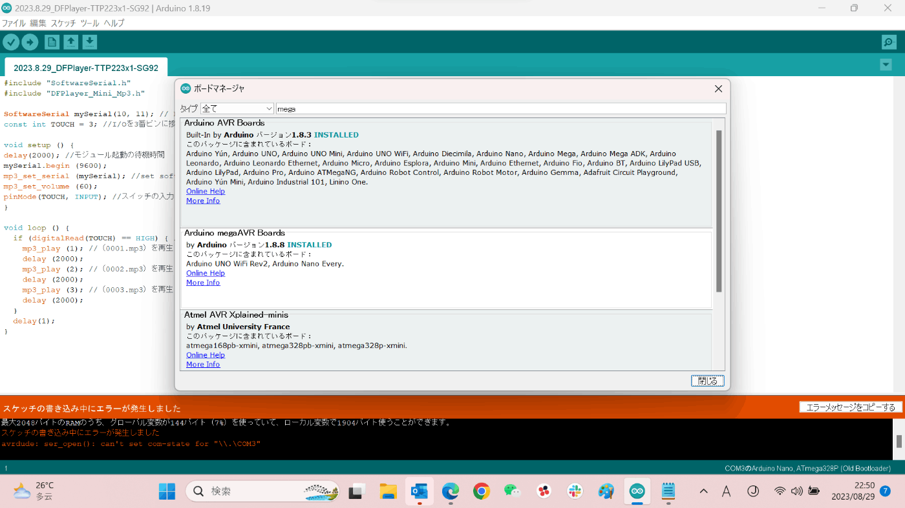Click the avrdude ser_open error line in console
Image resolution: width=905 pixels, height=508 pixels.
[131, 443]
